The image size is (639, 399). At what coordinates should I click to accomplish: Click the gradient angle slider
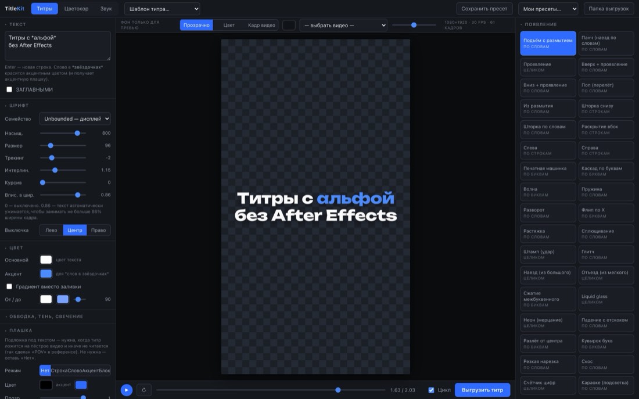(x=80, y=299)
